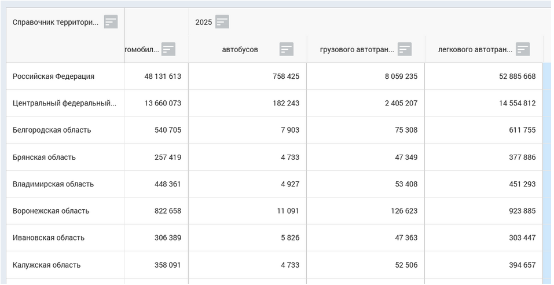
Task: Click cell value 47 363
Action: tap(406, 237)
